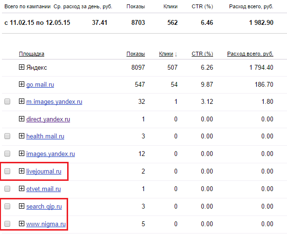Click total impressions value 8703
Screen dimensions: 287x234
point(138,23)
